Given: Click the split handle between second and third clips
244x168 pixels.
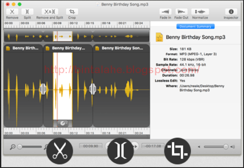Looking at the screenshot, I should 93,89.
